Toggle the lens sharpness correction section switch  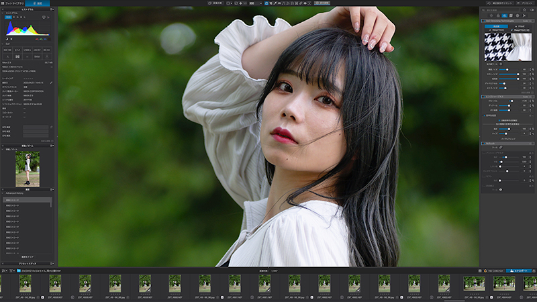(x=484, y=97)
